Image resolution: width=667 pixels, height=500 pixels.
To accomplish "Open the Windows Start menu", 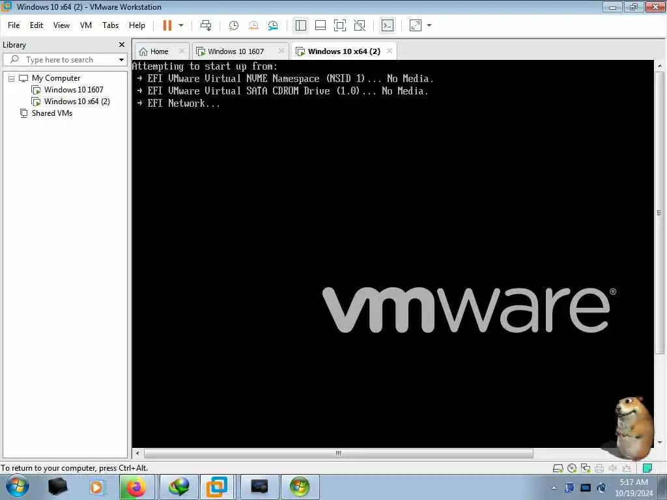I will (x=18, y=487).
